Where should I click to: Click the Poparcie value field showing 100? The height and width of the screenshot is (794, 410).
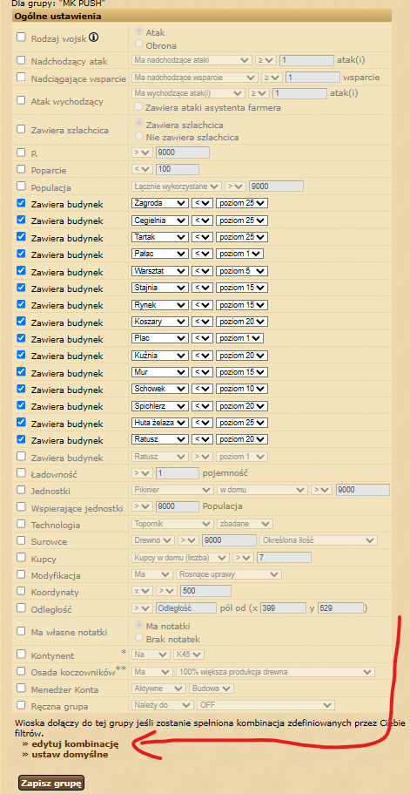178,169
